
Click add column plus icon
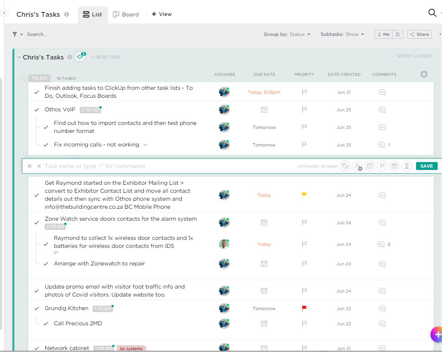(x=424, y=74)
